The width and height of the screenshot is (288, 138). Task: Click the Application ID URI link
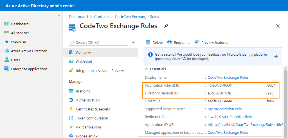pyautogui.click(x=245, y=125)
